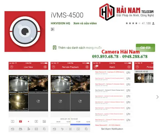Click Set Alarm Notification

coord(112,129)
